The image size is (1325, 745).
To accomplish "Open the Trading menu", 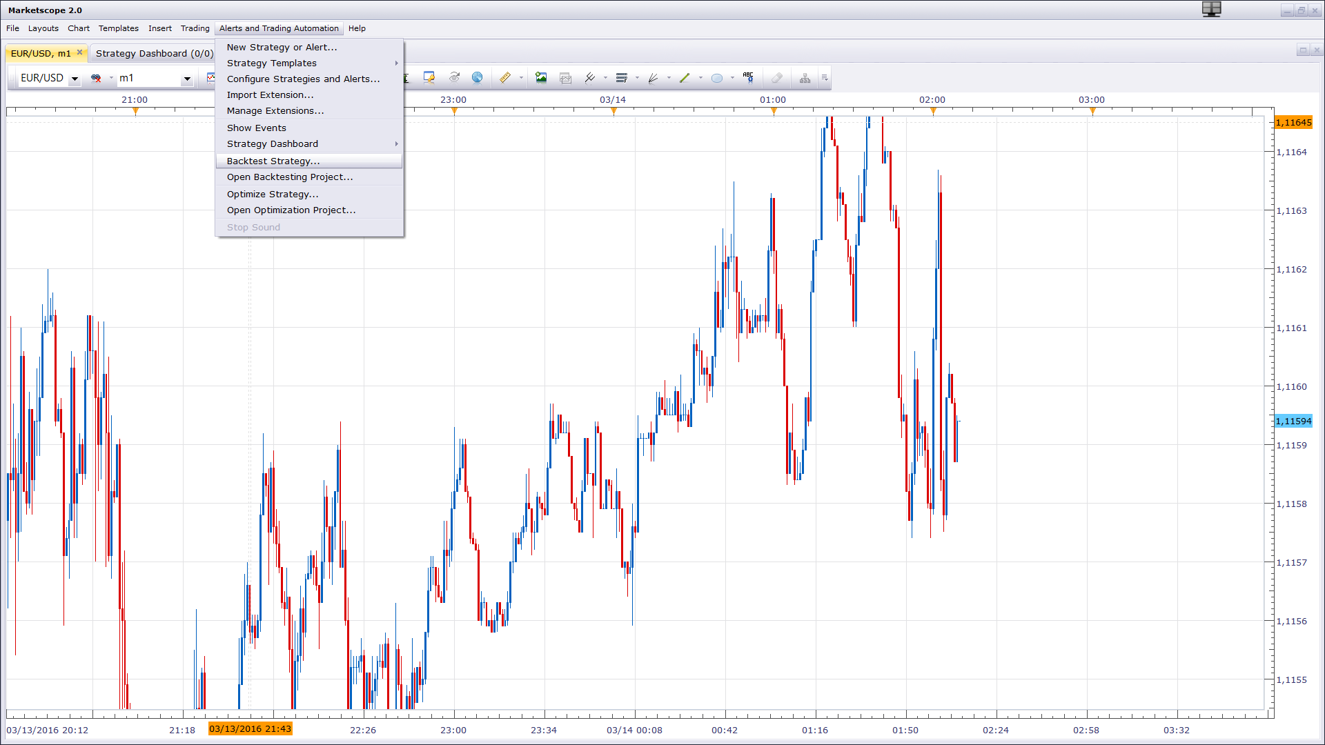I will (195, 28).
